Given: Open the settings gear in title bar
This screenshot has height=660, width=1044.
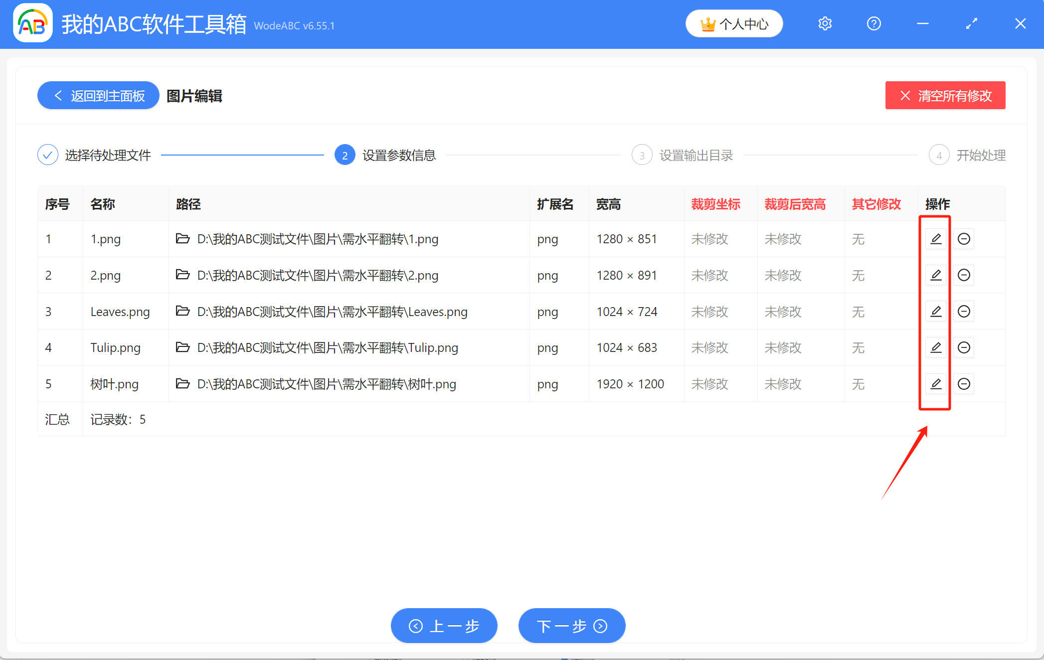Looking at the screenshot, I should pyautogui.click(x=825, y=23).
